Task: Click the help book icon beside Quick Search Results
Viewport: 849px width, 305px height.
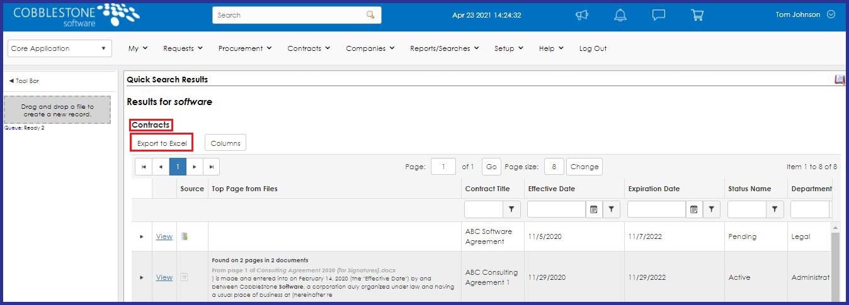Action: point(840,80)
